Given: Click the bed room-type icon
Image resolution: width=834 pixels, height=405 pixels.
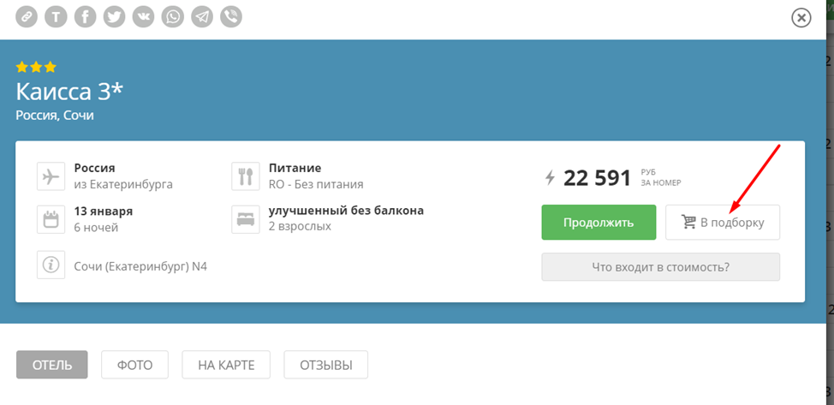Looking at the screenshot, I should pyautogui.click(x=246, y=219).
